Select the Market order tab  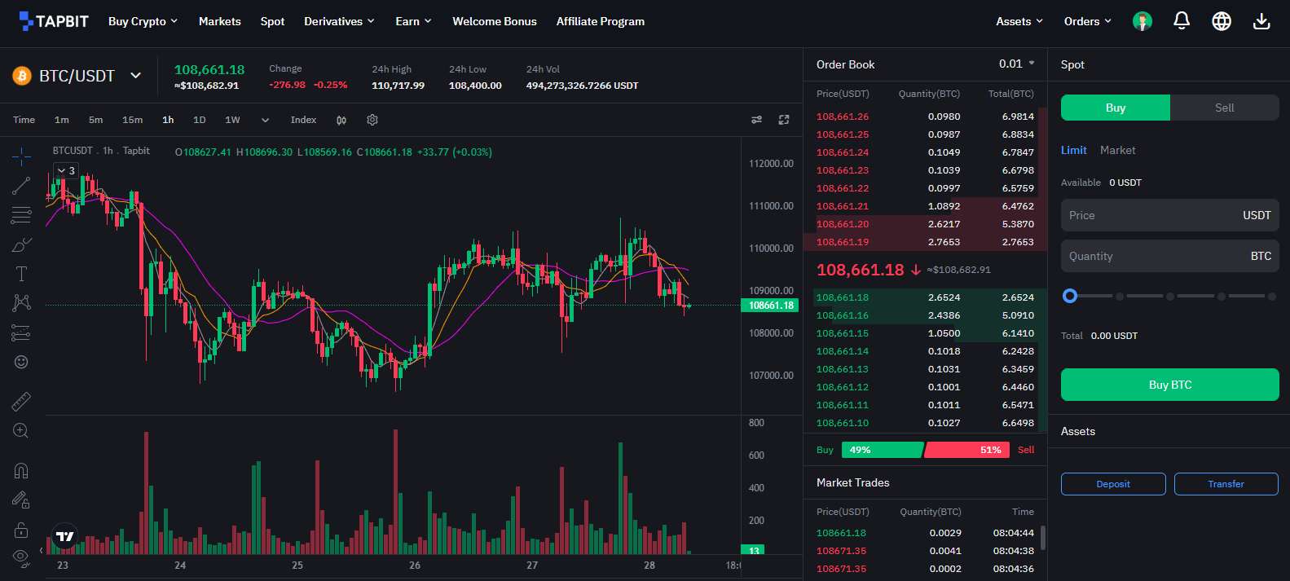click(x=1117, y=150)
